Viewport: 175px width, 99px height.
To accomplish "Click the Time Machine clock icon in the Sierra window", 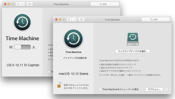I will (x=73, y=39).
